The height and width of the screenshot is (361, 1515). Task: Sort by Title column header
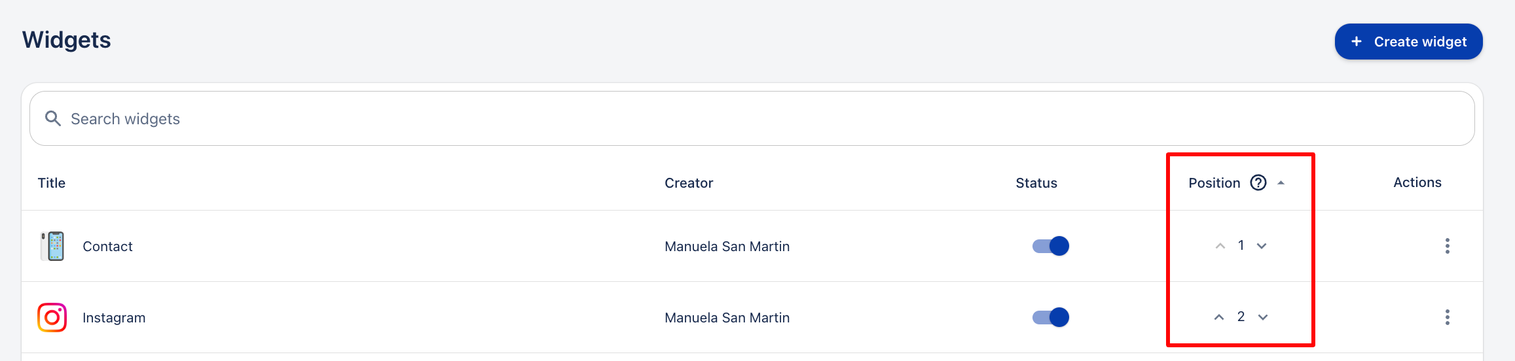52,183
